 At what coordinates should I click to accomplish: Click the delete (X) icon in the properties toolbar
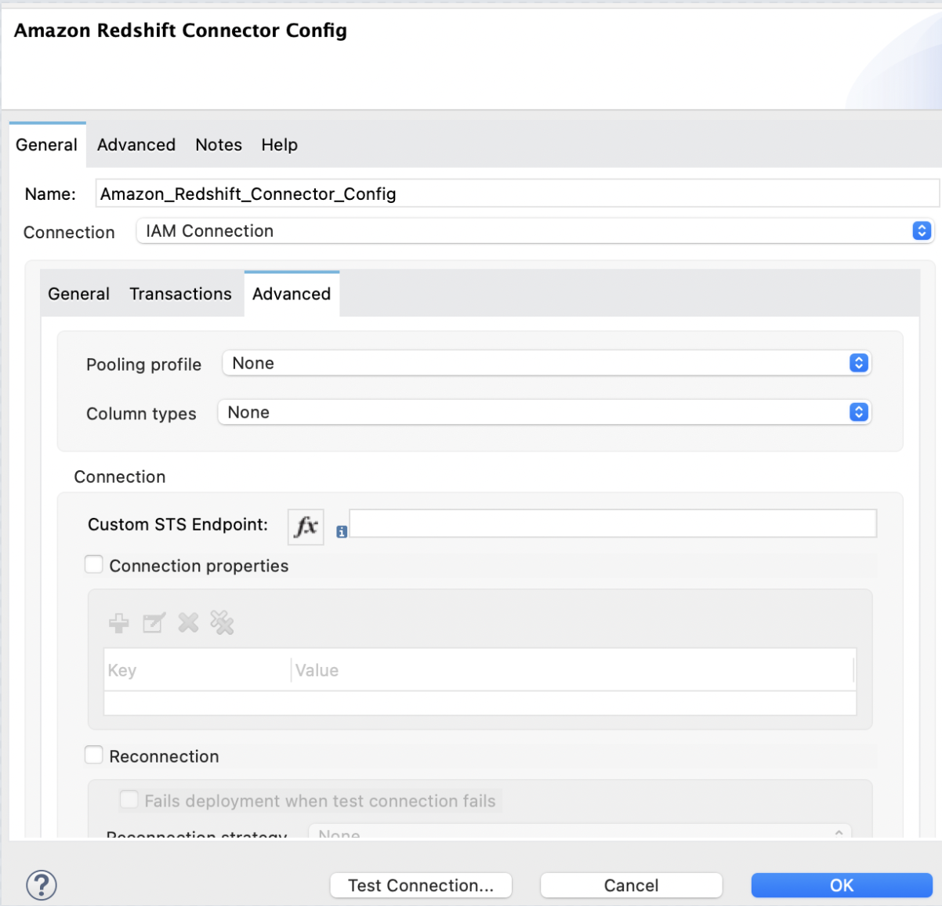pos(187,622)
